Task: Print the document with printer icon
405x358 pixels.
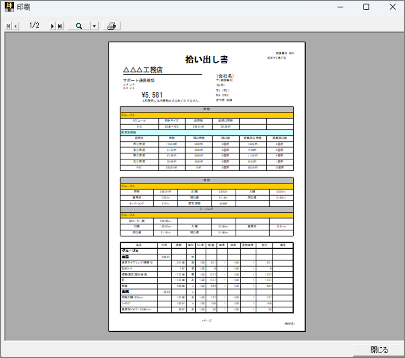Action: (x=112, y=26)
